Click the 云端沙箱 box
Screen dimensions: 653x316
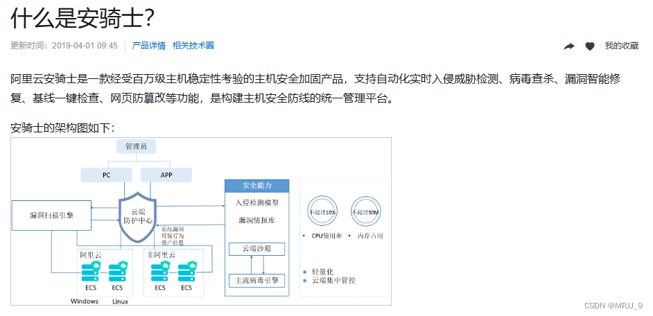click(x=257, y=249)
